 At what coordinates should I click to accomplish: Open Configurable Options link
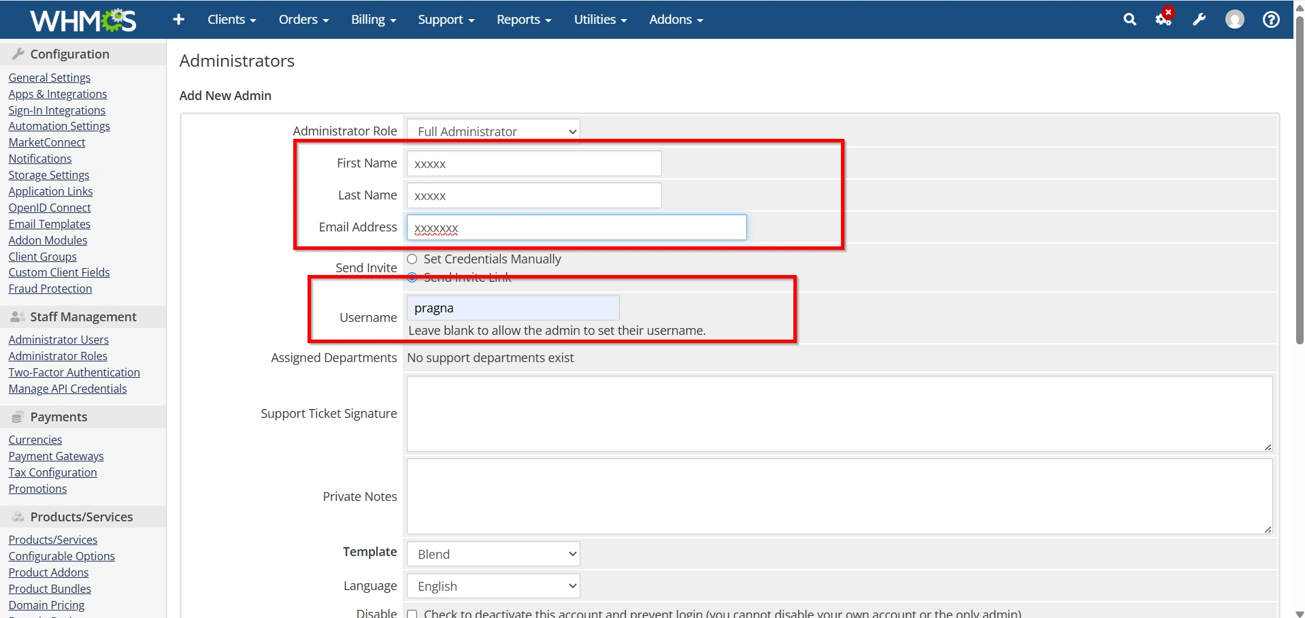click(62, 556)
